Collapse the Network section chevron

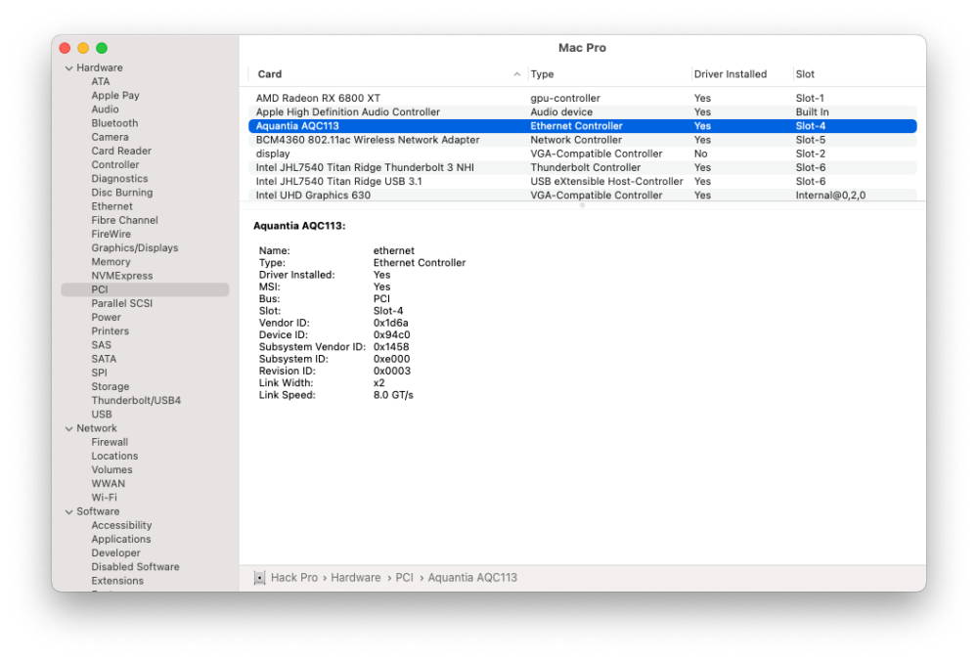pyautogui.click(x=68, y=428)
